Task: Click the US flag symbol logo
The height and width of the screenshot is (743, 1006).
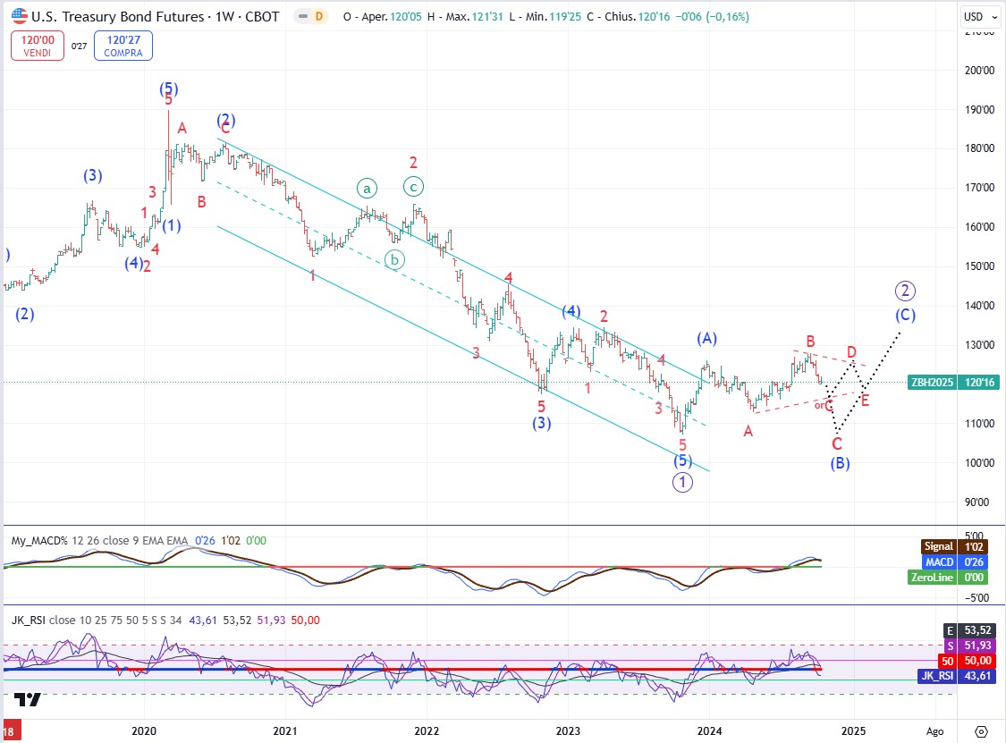Action: pos(20,16)
